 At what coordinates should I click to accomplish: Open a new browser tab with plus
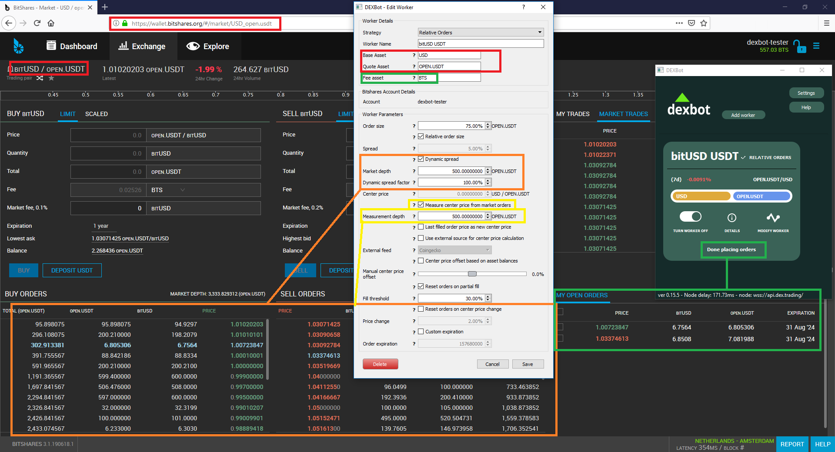coord(105,7)
